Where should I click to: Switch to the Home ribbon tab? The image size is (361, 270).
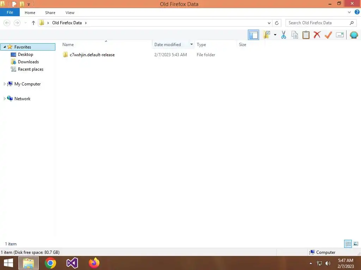[30, 13]
